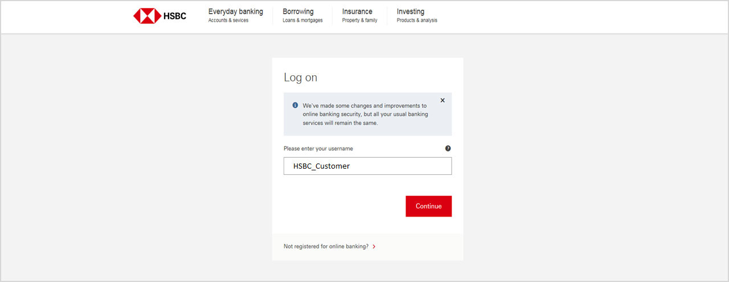Dismiss the security changes notice
Viewport: 729px width, 282px height.
(443, 100)
